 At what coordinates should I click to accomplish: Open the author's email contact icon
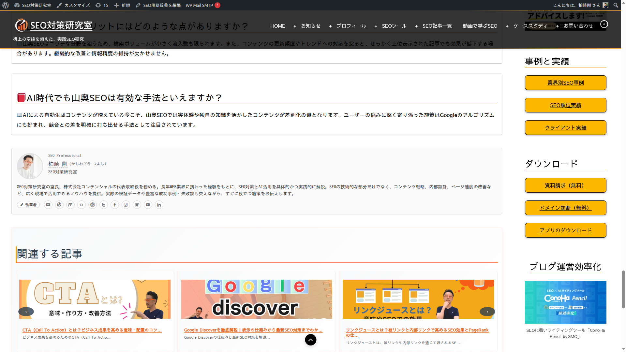[x=48, y=205]
